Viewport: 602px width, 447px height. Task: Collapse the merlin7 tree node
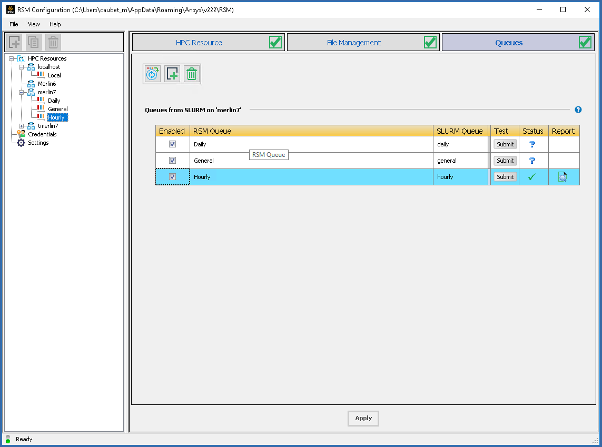pyautogui.click(x=22, y=92)
